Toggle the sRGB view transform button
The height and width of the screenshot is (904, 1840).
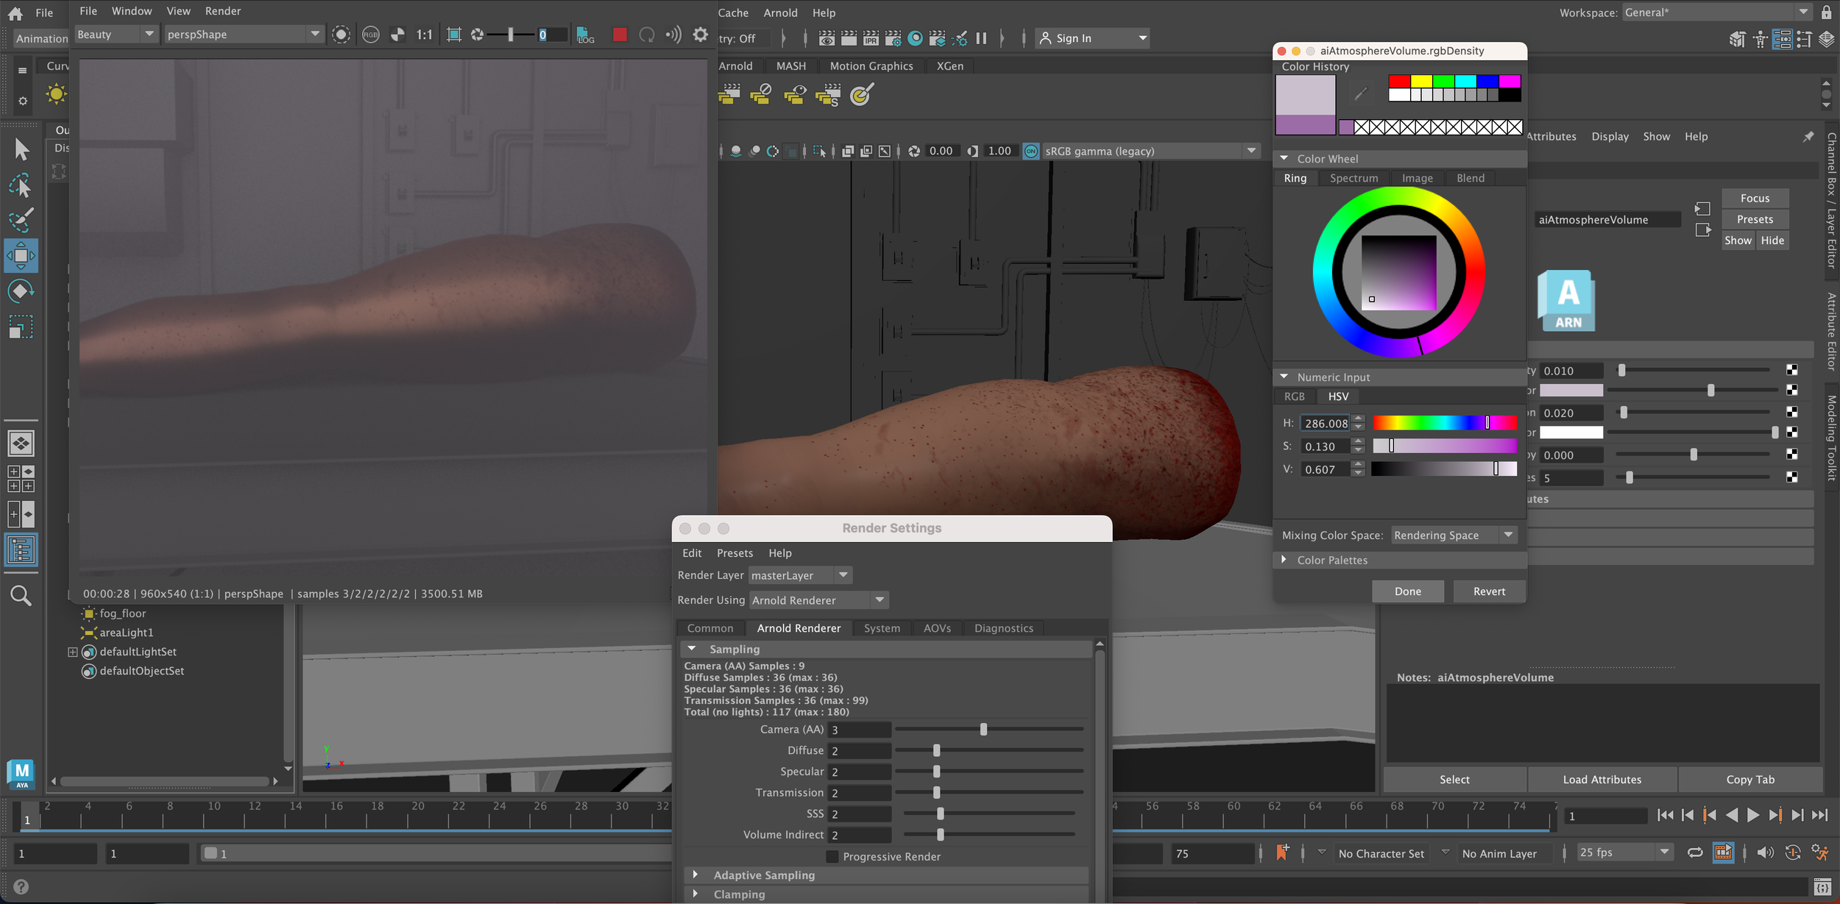tap(1030, 151)
